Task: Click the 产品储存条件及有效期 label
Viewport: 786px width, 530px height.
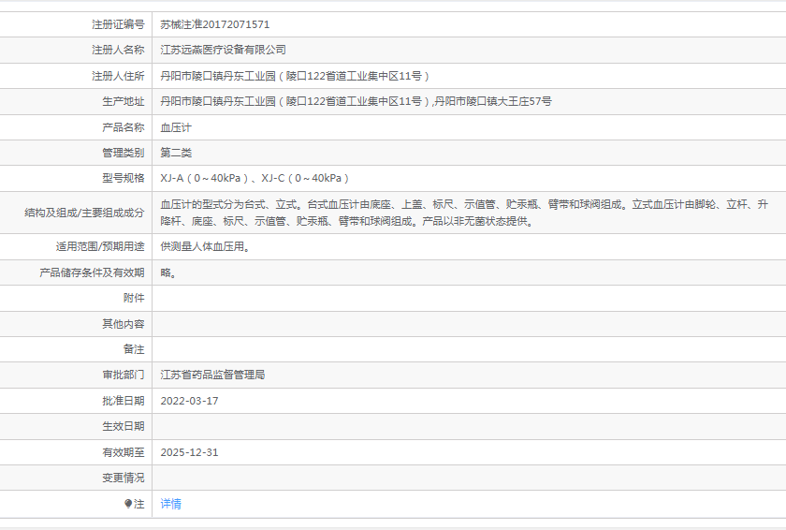Action: point(92,272)
